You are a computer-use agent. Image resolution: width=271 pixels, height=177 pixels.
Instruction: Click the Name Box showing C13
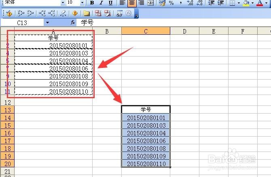click(22, 23)
